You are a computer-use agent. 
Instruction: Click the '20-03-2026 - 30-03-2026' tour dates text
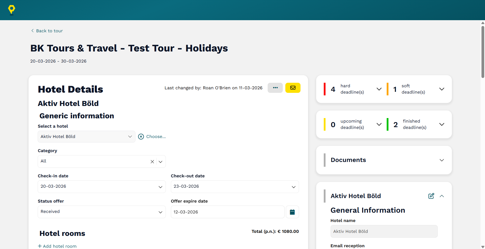[58, 61]
